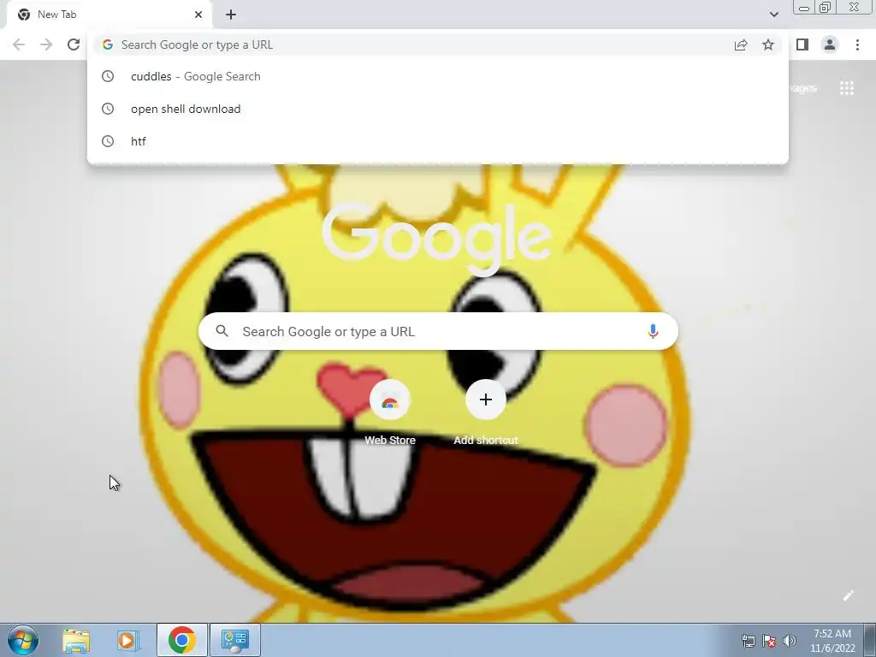The image size is (876, 657).
Task: Open the Google apps grid icon
Action: (846, 88)
